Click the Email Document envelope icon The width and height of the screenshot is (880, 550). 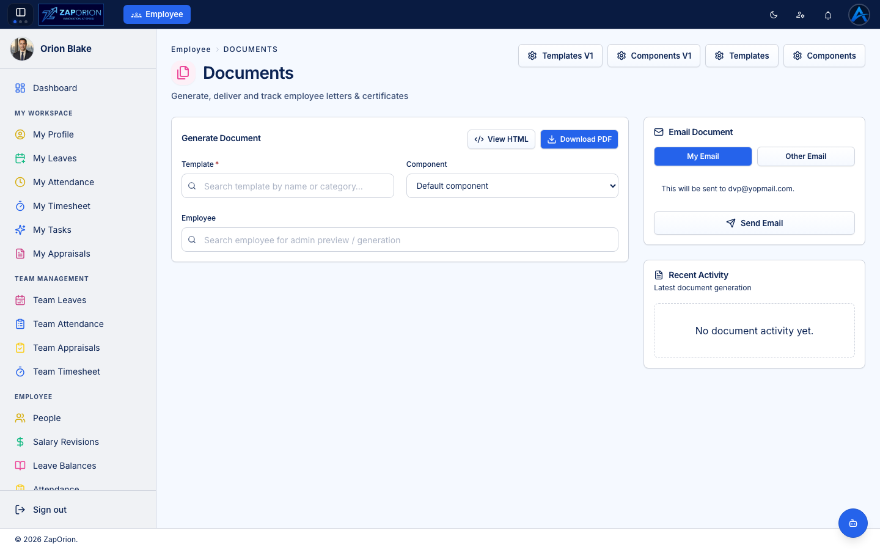(659, 132)
